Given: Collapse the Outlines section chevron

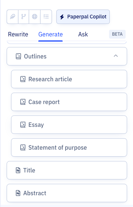Looking at the screenshot, I should pos(116,56).
